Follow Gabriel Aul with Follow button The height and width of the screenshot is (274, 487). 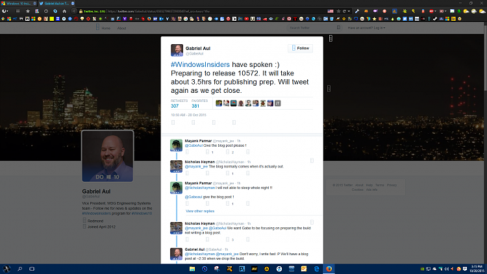click(301, 48)
